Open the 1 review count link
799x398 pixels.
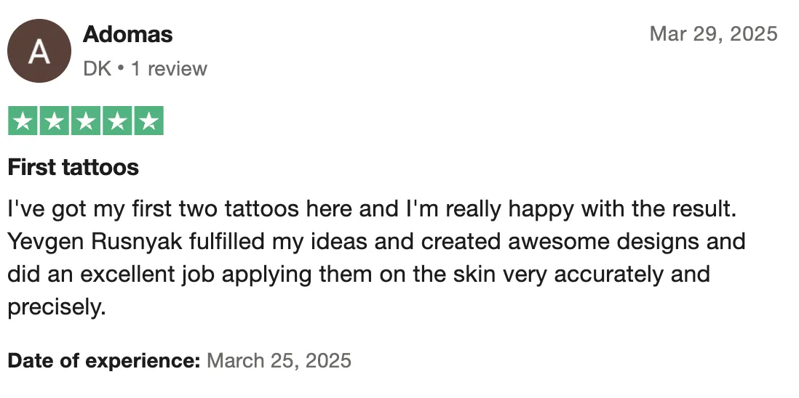169,68
